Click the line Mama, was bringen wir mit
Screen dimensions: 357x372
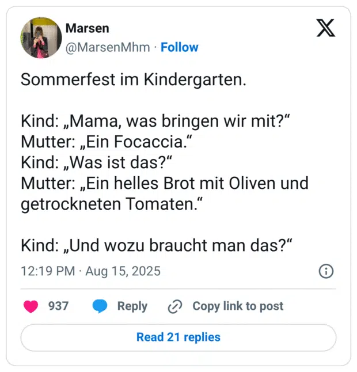(154, 123)
